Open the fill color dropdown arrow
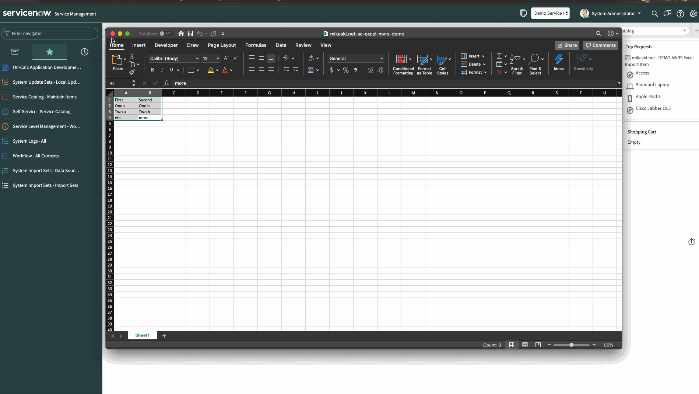The height and width of the screenshot is (394, 699). click(x=217, y=70)
